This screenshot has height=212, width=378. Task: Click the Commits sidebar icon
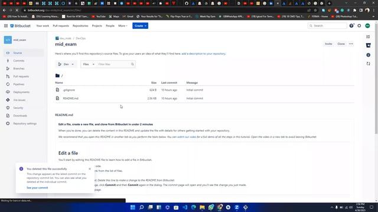pyautogui.click(x=8, y=61)
